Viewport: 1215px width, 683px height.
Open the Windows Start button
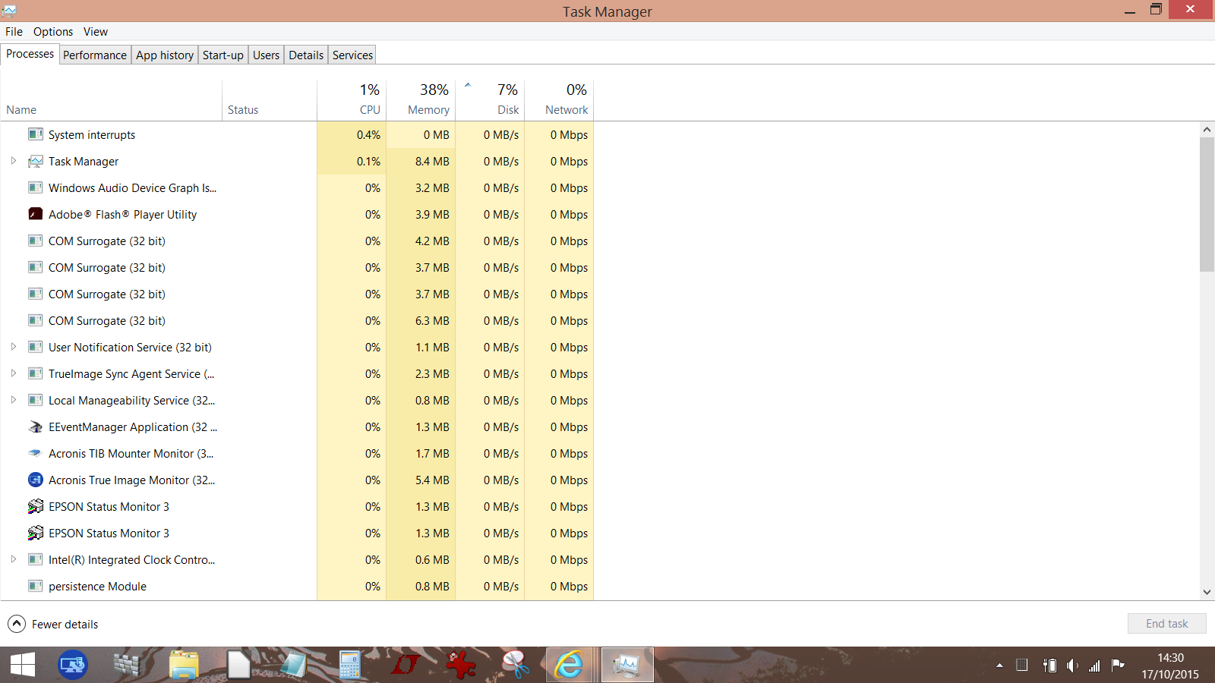point(23,665)
